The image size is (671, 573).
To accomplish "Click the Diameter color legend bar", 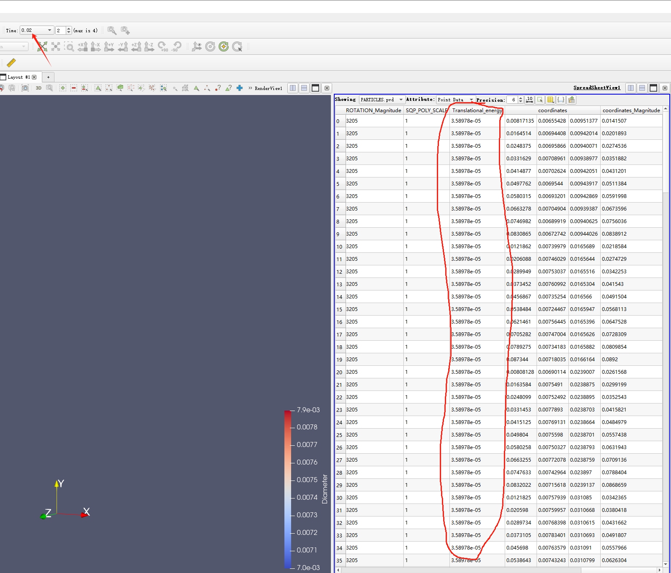I will pos(288,488).
